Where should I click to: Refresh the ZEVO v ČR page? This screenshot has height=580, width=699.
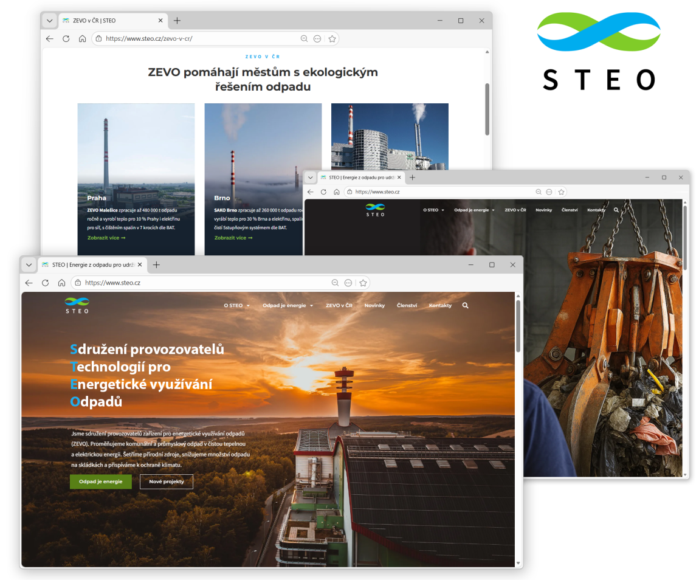click(x=66, y=38)
